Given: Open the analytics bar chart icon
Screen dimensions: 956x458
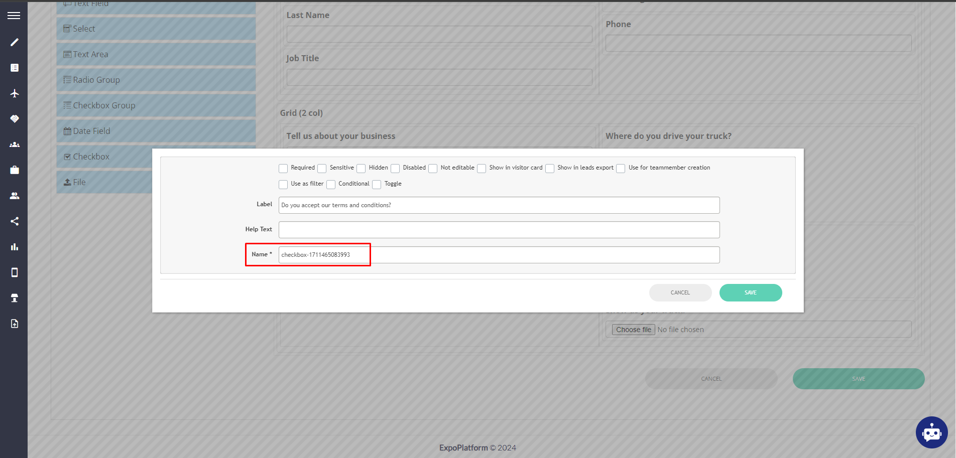Looking at the screenshot, I should [x=14, y=246].
